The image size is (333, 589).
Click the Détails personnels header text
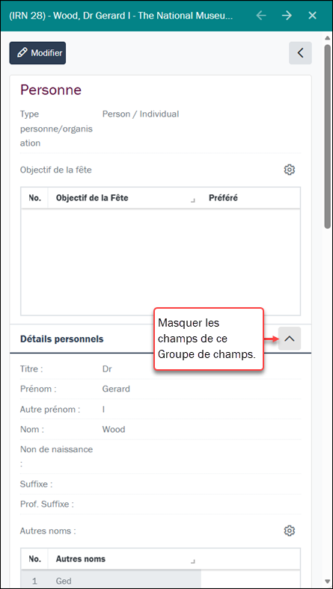[61, 339]
